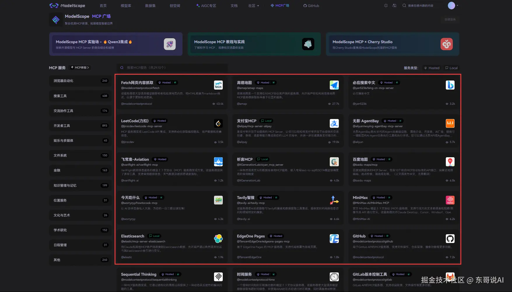Click the Cherry Studio banner icon
Screen dimensions: 512x292
point(446,44)
